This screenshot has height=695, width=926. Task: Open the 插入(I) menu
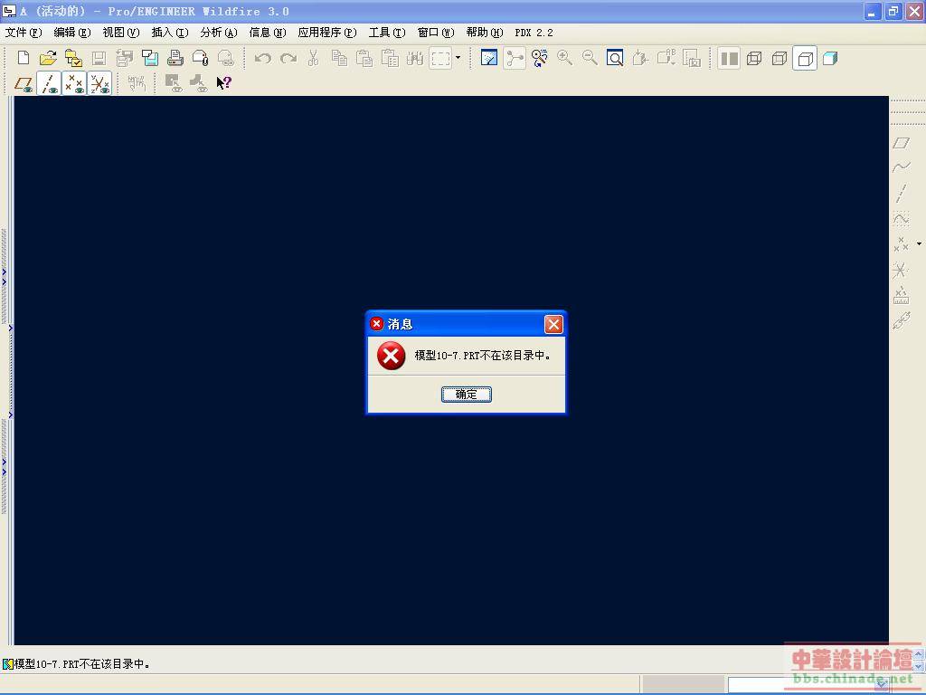170,33
